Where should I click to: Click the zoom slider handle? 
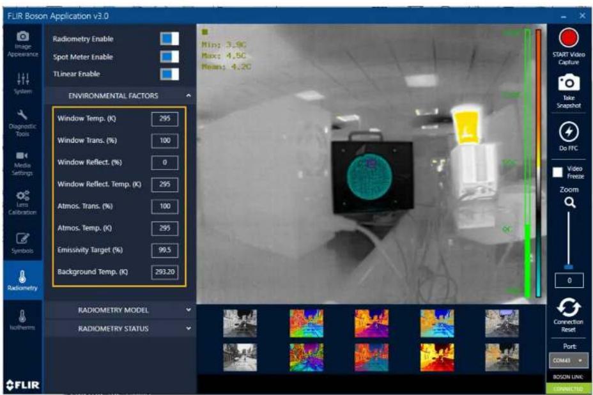(569, 267)
